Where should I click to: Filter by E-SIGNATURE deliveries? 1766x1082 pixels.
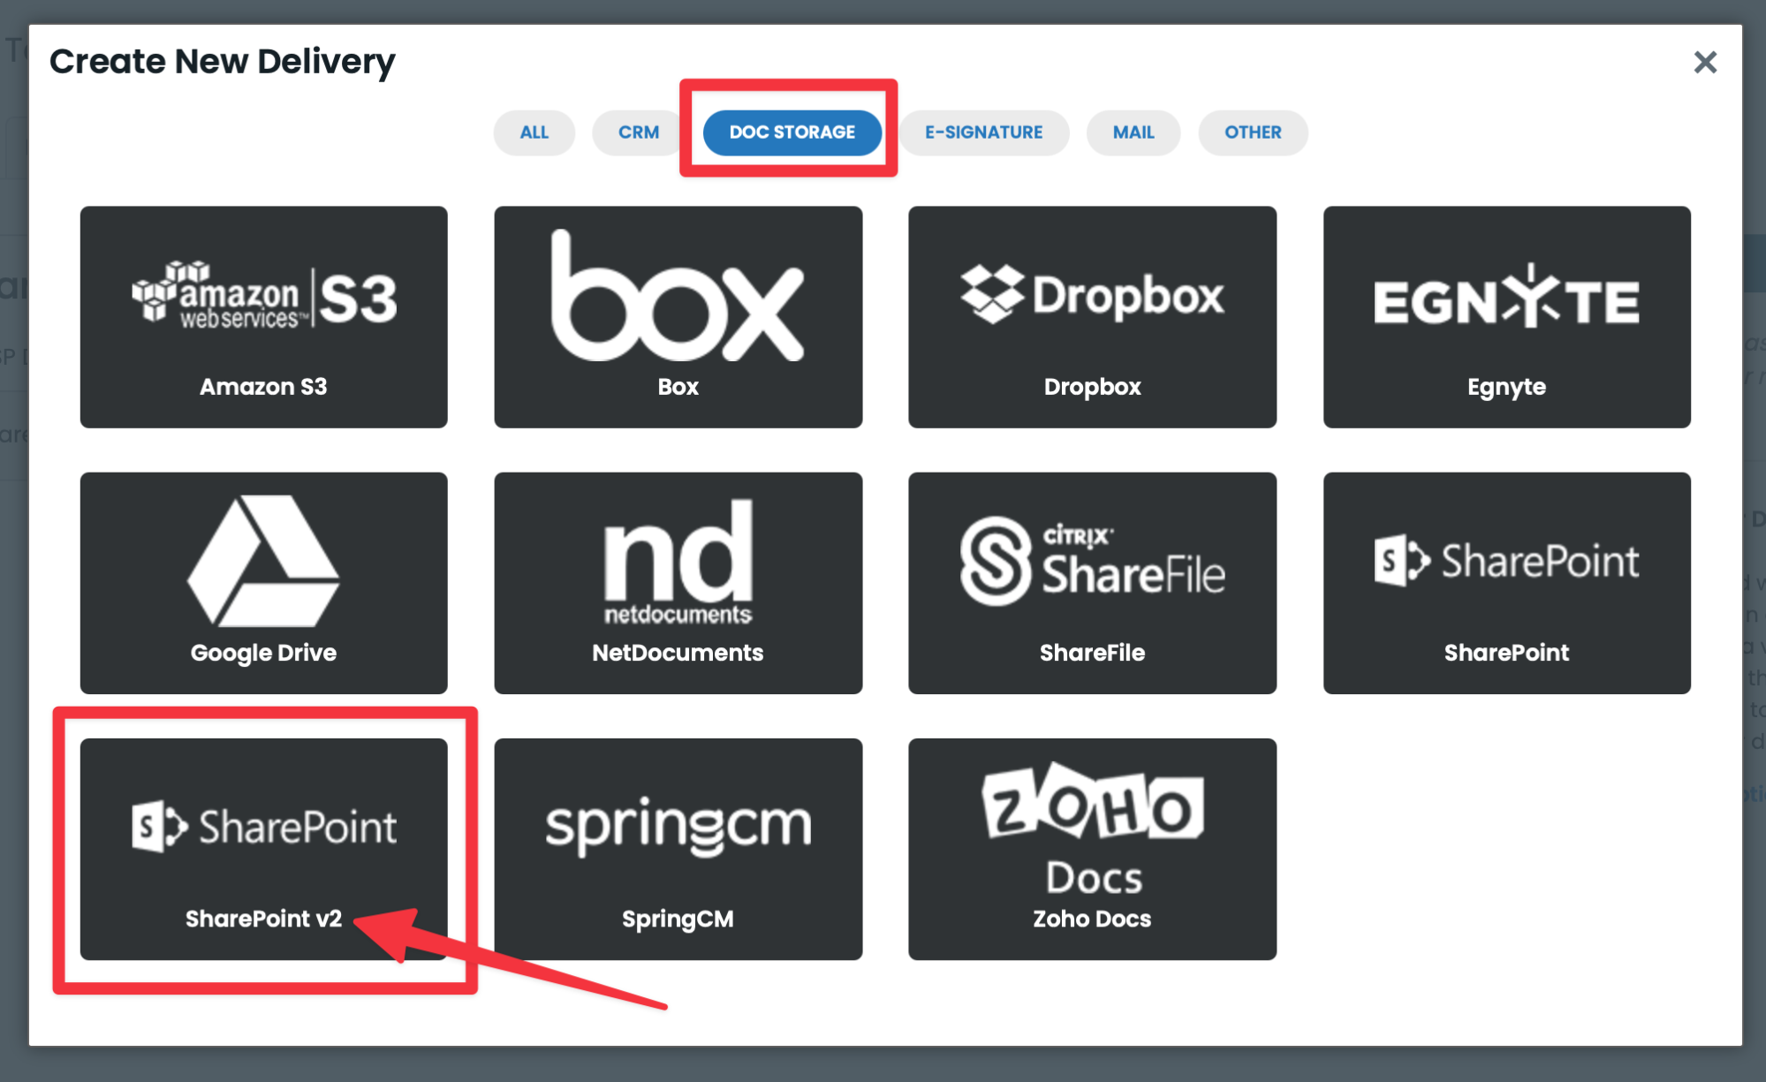pos(983,132)
